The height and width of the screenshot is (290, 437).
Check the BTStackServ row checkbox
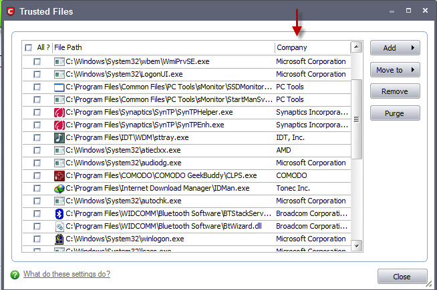pos(37,214)
